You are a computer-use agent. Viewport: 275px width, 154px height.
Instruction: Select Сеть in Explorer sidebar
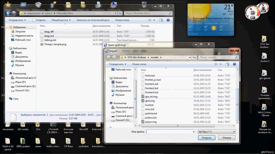pos(13,99)
